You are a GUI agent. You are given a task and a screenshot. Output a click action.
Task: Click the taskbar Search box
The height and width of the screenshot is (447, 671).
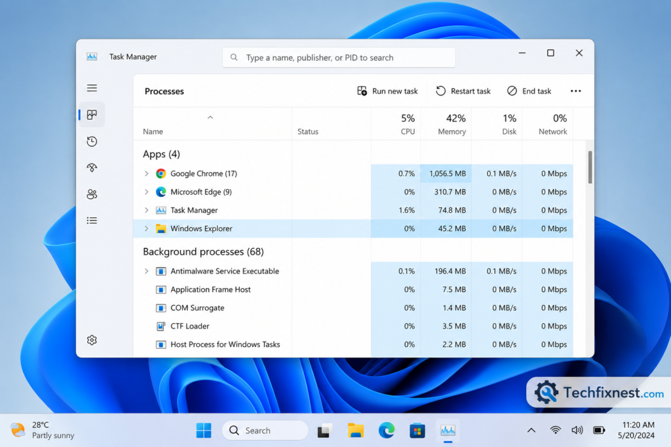(x=265, y=431)
